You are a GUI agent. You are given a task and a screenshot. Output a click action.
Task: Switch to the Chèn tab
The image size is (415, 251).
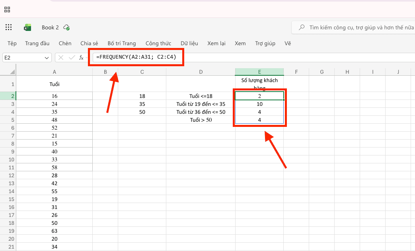65,44
